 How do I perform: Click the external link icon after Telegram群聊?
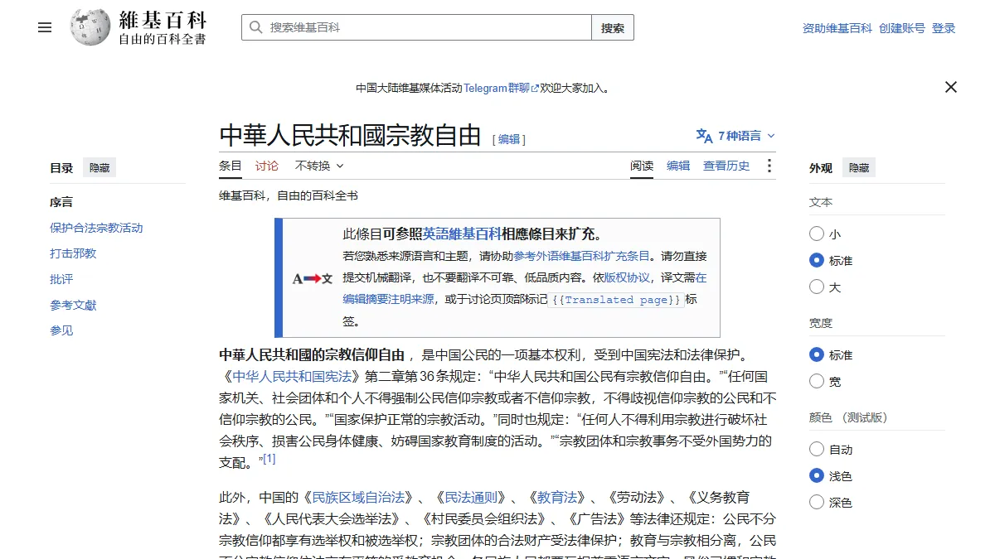tap(535, 88)
